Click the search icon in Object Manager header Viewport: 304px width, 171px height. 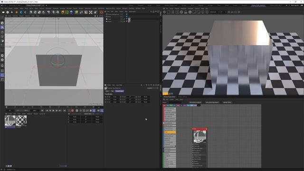151,11
